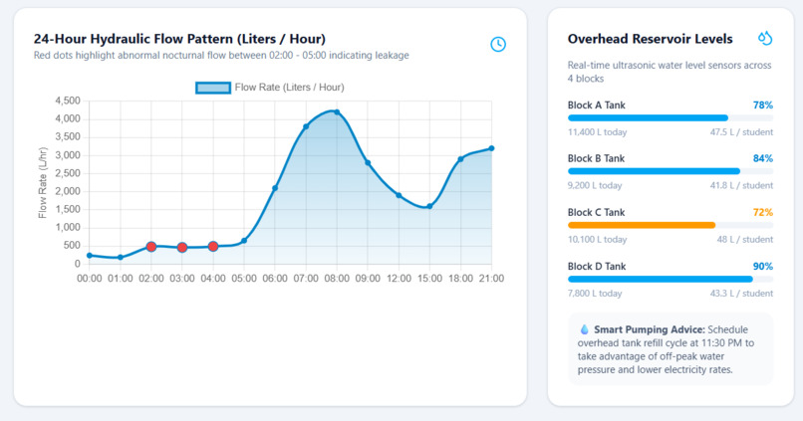The height and width of the screenshot is (421, 803).
Task: Click the 84% value for Block B
Action: pyautogui.click(x=762, y=158)
